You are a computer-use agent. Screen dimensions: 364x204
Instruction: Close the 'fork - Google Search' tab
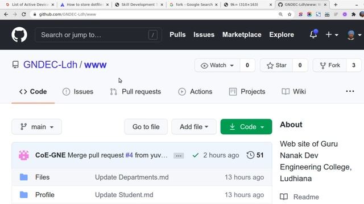(x=216, y=5)
